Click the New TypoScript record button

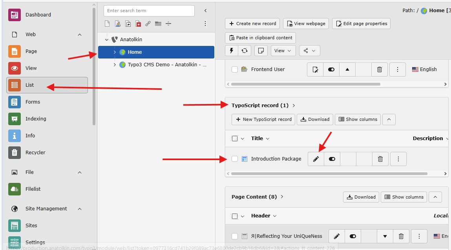point(263,119)
